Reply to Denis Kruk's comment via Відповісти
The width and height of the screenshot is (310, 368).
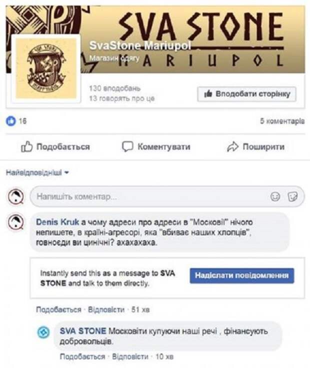coord(106,309)
